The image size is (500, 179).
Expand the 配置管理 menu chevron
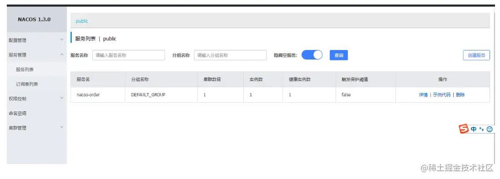point(62,40)
